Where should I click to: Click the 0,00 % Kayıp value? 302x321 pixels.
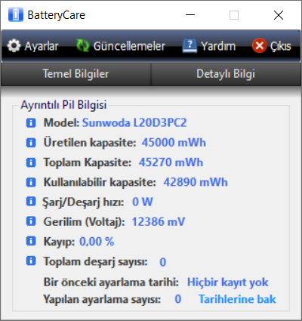coord(97,242)
